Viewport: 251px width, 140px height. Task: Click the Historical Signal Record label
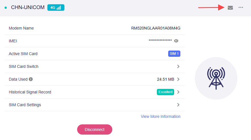[x=30, y=92]
